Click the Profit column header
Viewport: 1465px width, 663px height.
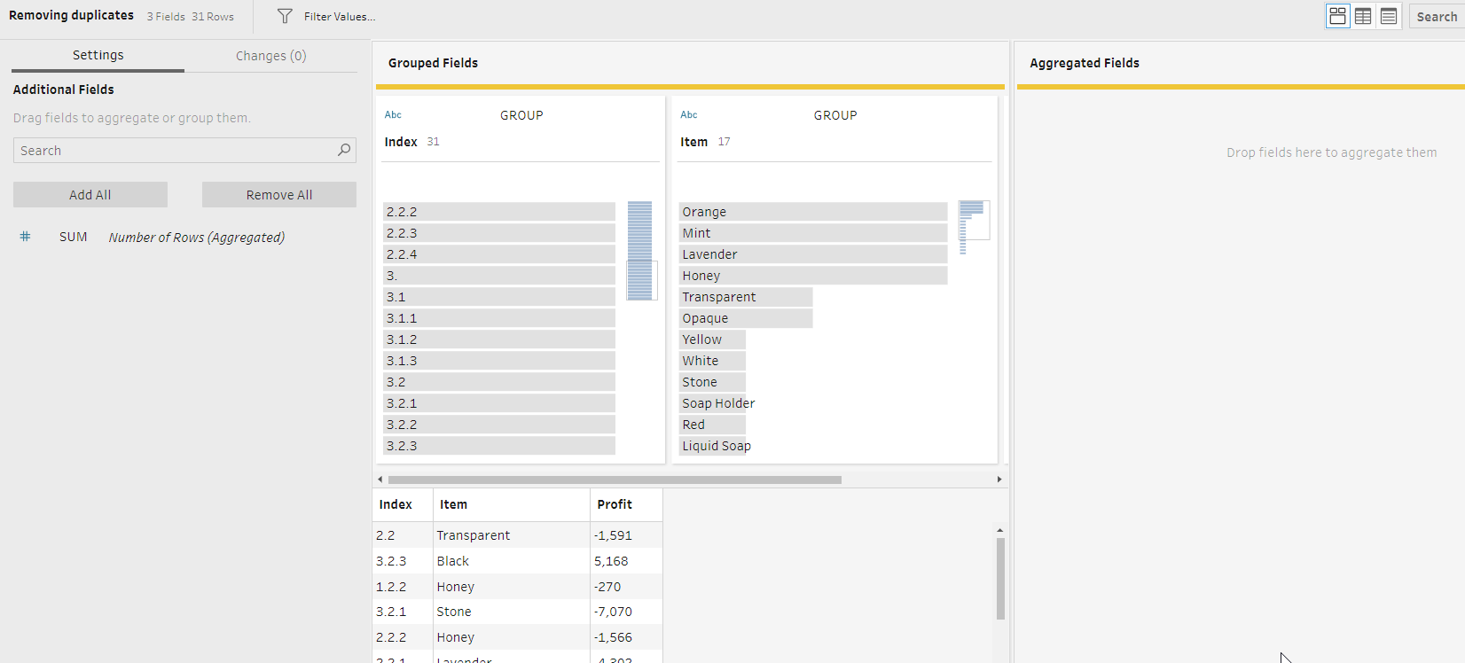click(615, 504)
